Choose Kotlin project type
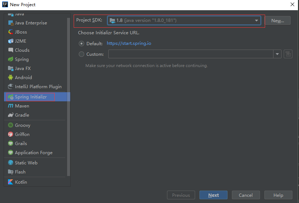 (x=37, y=182)
